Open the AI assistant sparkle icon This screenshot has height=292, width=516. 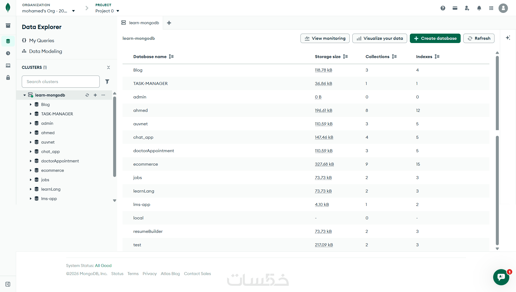tap(508, 38)
